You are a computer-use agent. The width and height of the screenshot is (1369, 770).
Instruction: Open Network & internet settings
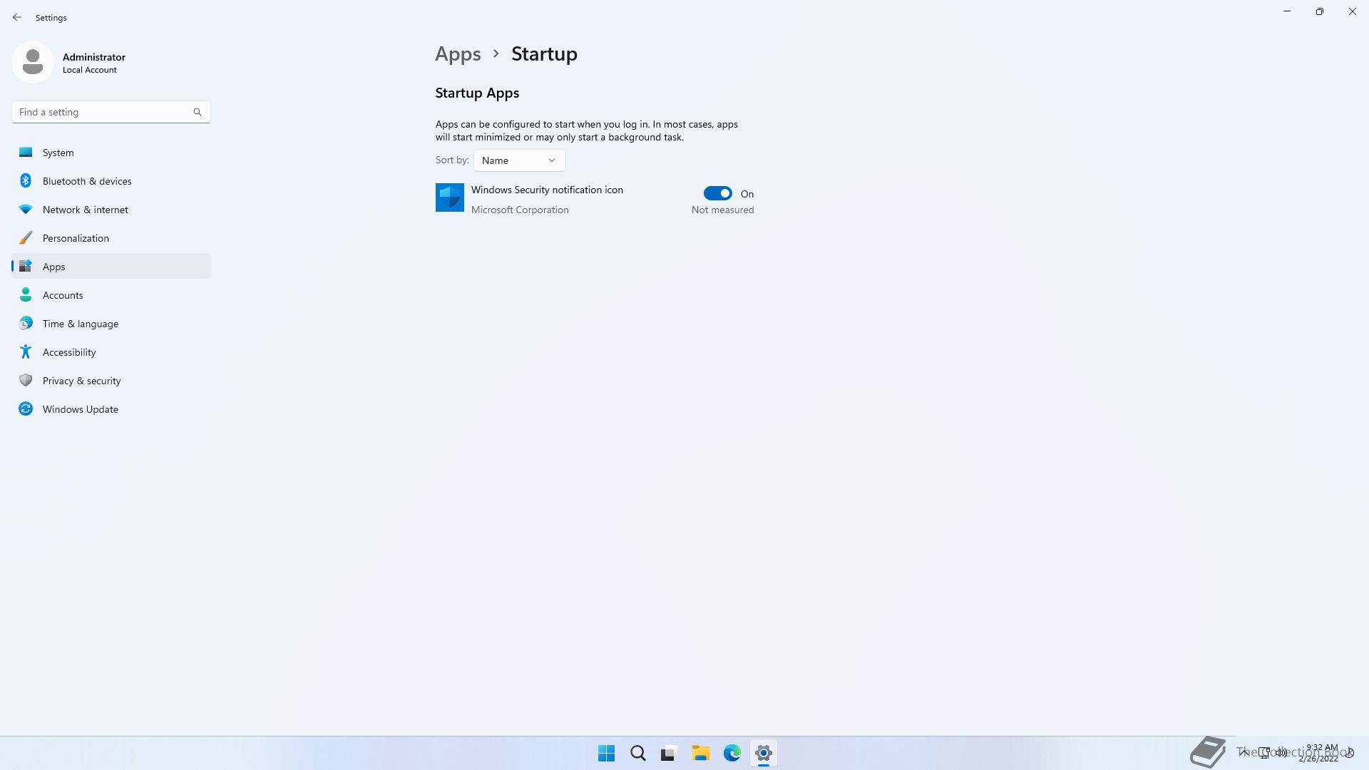point(85,210)
